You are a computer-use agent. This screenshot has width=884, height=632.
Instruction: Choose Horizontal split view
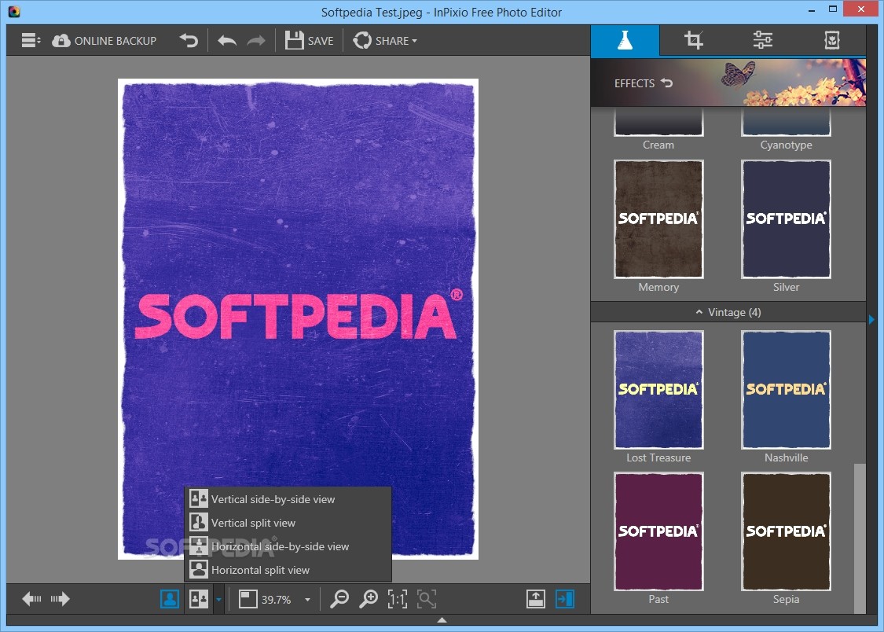[x=288, y=570]
